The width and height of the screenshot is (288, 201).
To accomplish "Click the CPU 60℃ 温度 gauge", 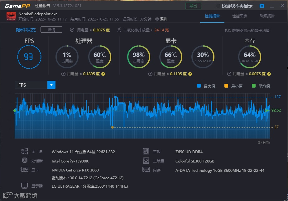I will click(100, 57).
